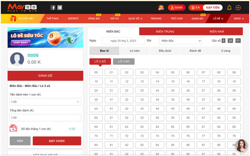The height and width of the screenshot is (156, 250).
Task: Toggle number 33 in the grid
Action: [x=142, y=100]
